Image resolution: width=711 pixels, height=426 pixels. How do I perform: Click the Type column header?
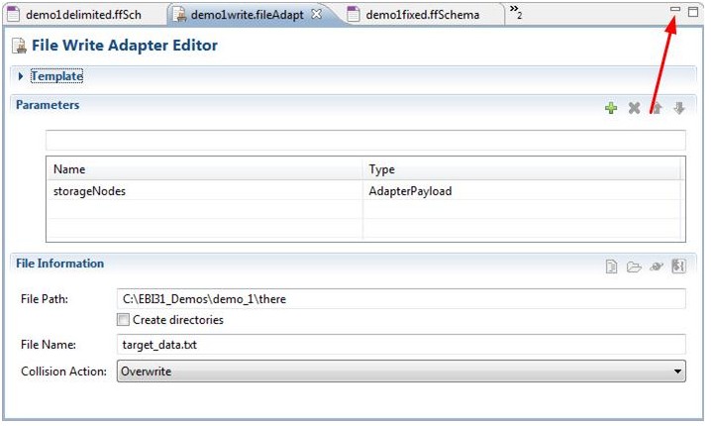pos(523,169)
